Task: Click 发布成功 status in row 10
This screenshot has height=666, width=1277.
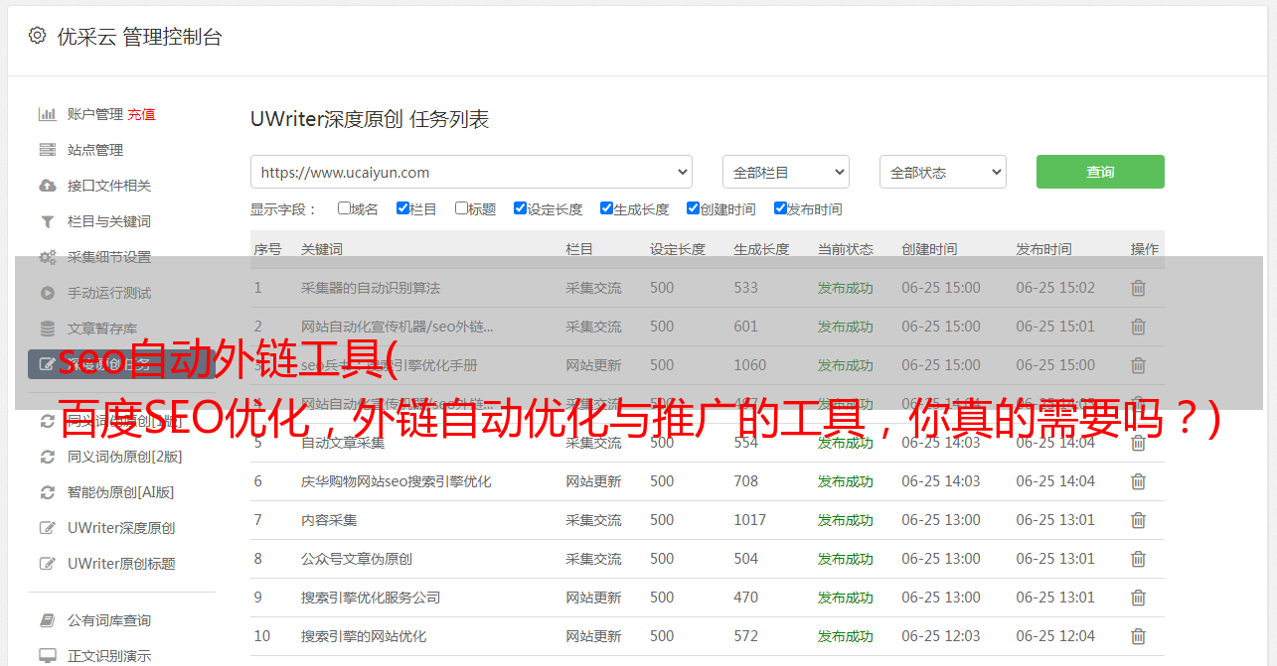Action: point(846,636)
